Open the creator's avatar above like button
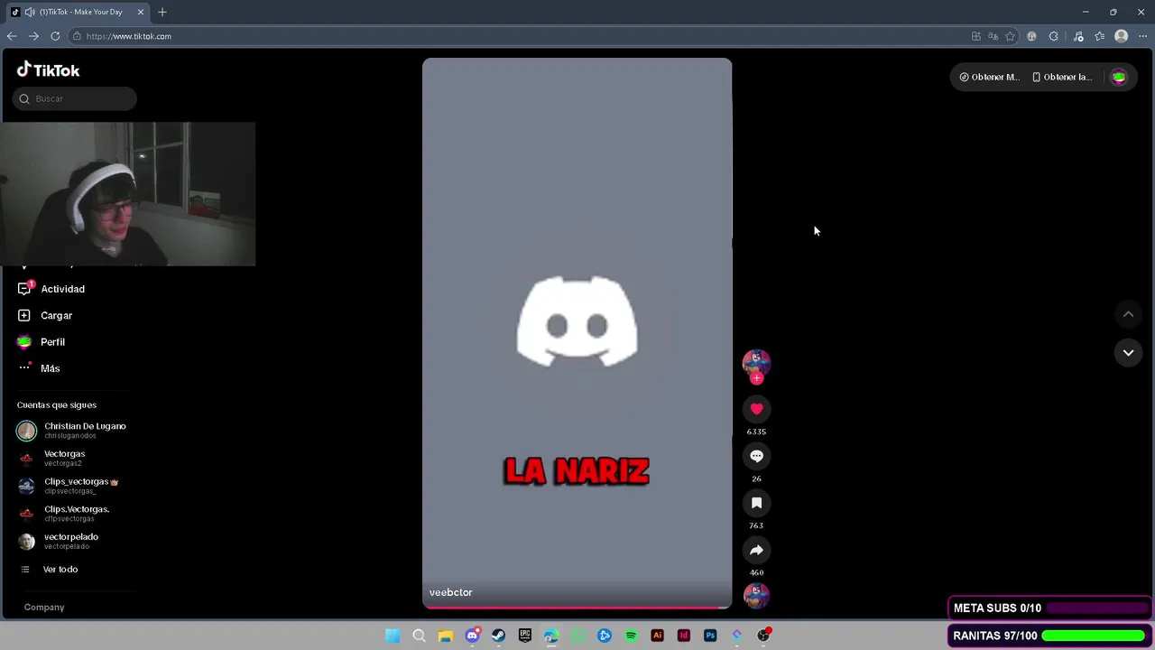The image size is (1155, 650). (756, 362)
